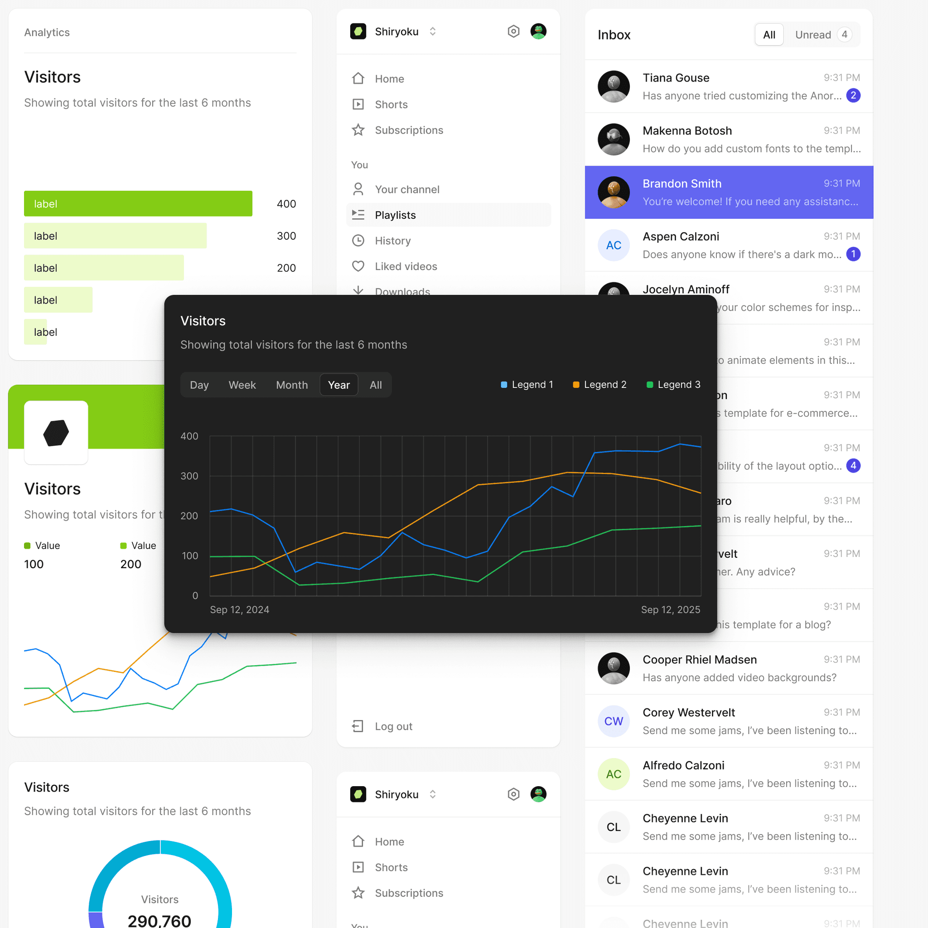
Task: Click the Week time filter button
Action: [242, 385]
